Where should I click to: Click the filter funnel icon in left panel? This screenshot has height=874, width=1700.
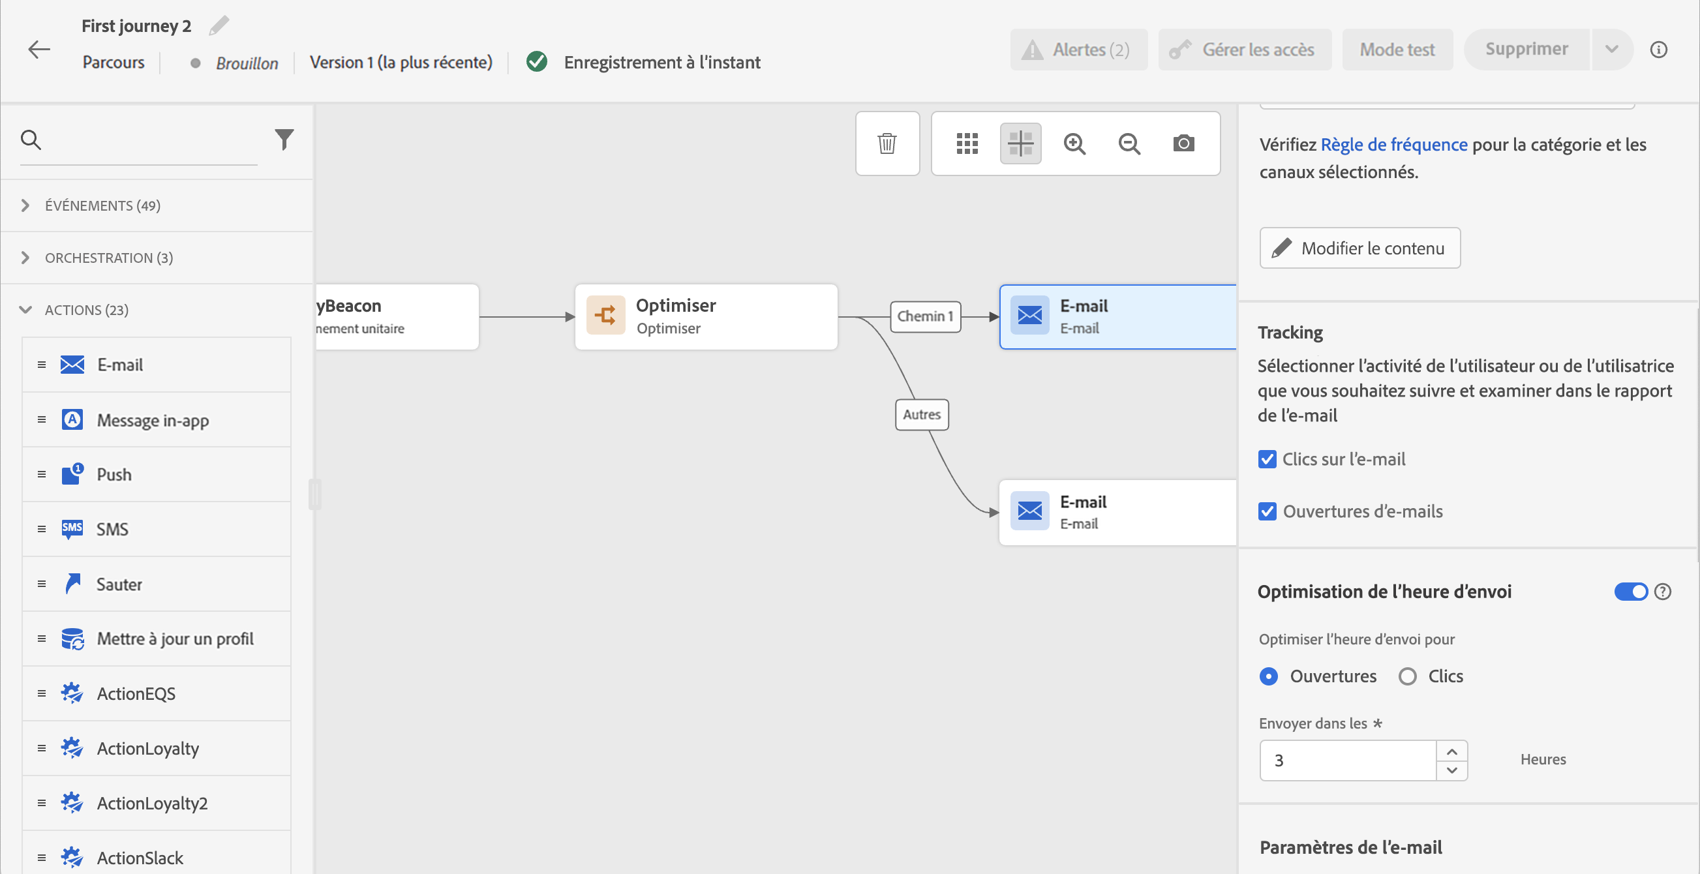(x=284, y=139)
